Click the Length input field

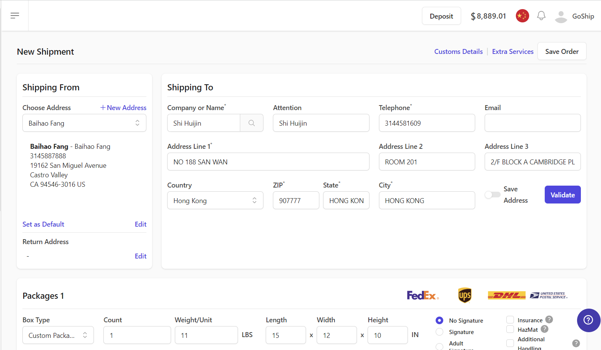pos(286,335)
